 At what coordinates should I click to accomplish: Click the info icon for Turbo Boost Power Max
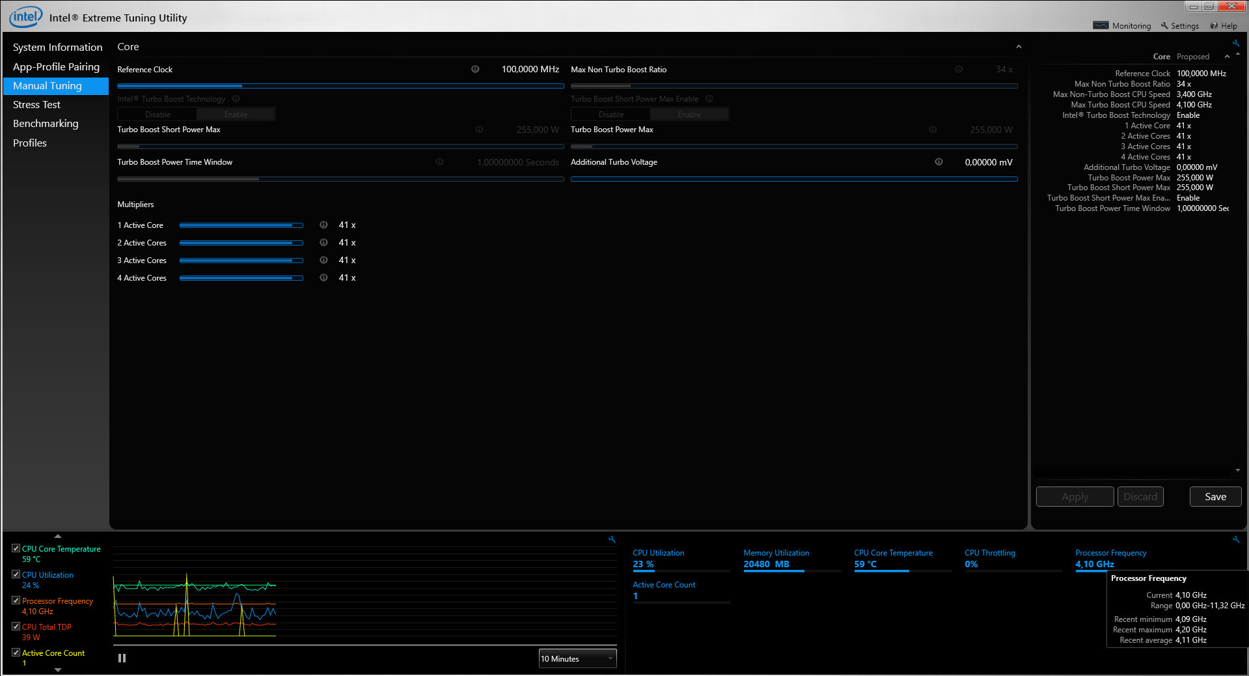pyautogui.click(x=933, y=130)
